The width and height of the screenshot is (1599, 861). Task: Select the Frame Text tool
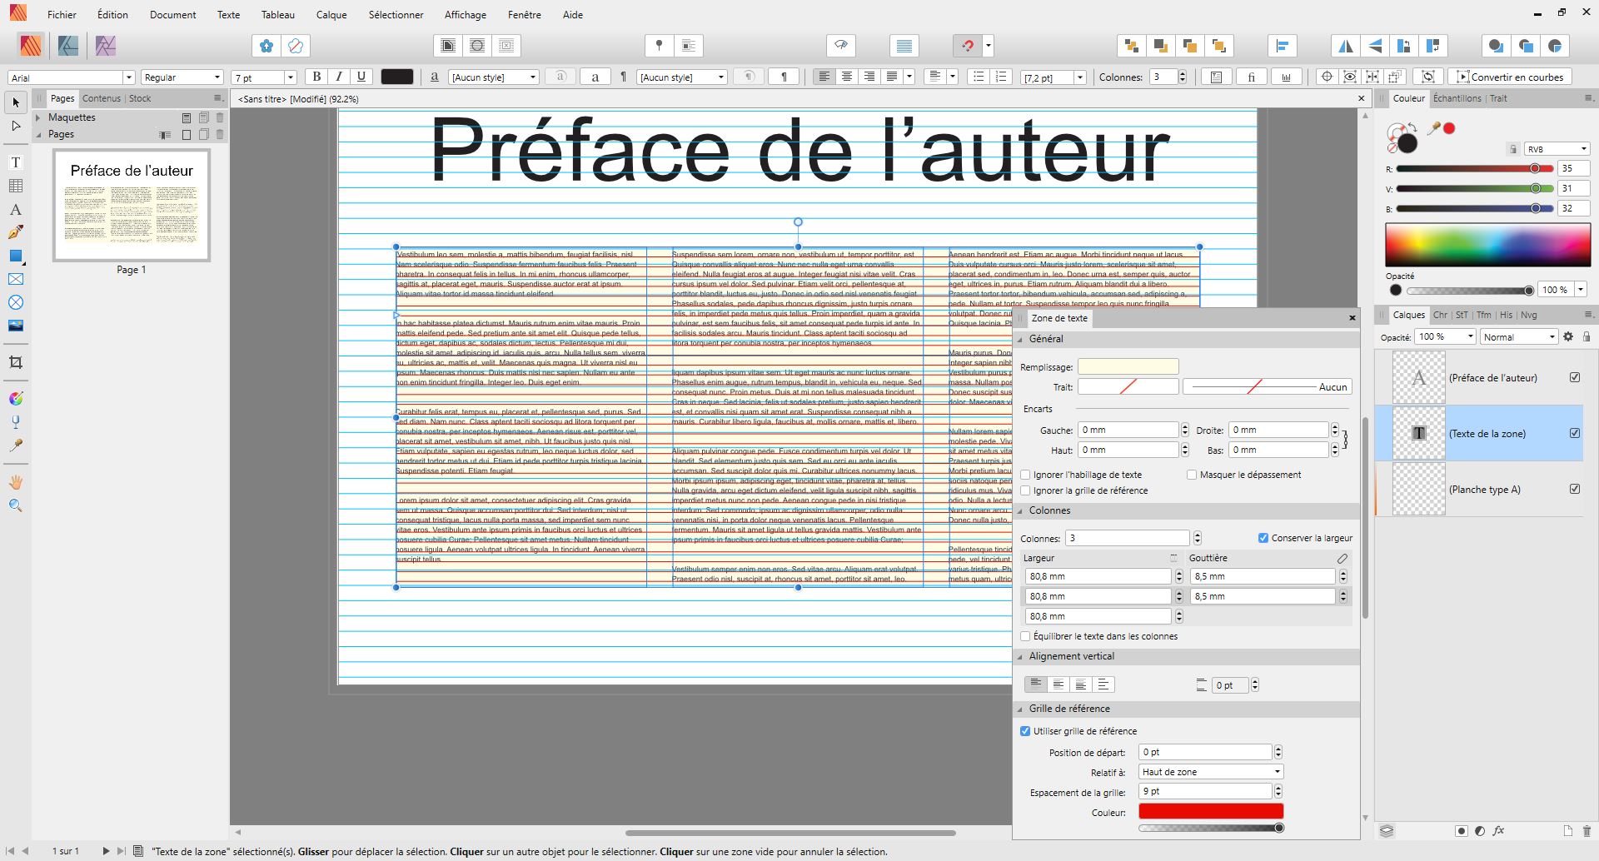click(x=16, y=162)
